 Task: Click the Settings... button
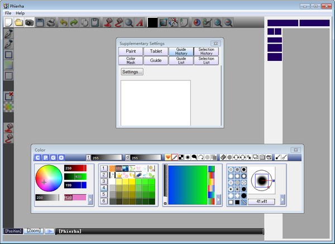point(132,71)
